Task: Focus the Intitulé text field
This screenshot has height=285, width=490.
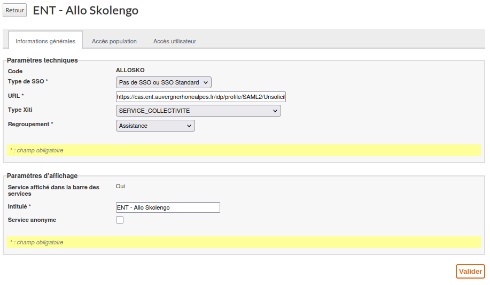Action: (x=168, y=207)
